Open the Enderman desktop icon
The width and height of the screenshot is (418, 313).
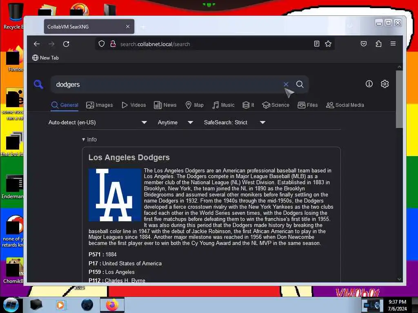point(13,187)
